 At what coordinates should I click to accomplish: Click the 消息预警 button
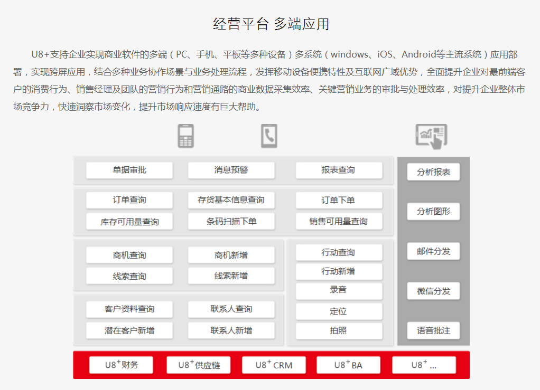231,170
